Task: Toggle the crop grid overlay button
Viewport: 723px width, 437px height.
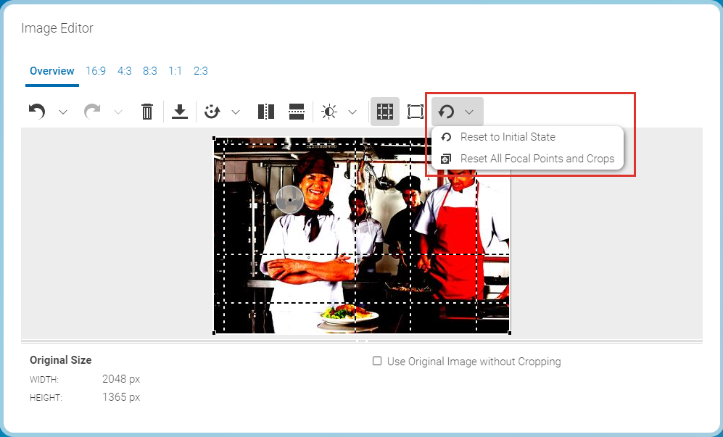Action: (385, 112)
